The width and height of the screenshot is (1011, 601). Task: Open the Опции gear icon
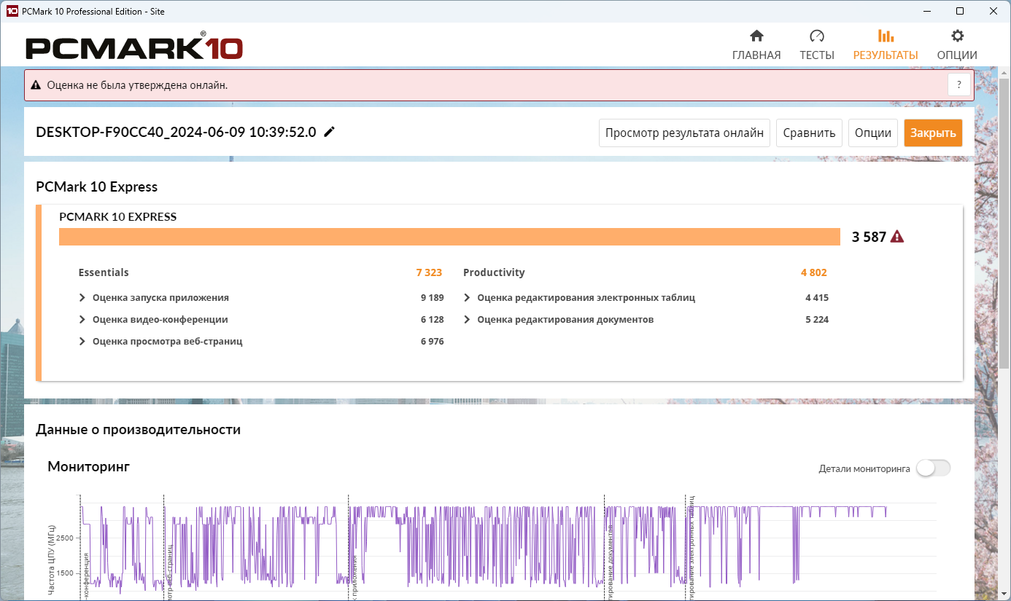(x=957, y=36)
